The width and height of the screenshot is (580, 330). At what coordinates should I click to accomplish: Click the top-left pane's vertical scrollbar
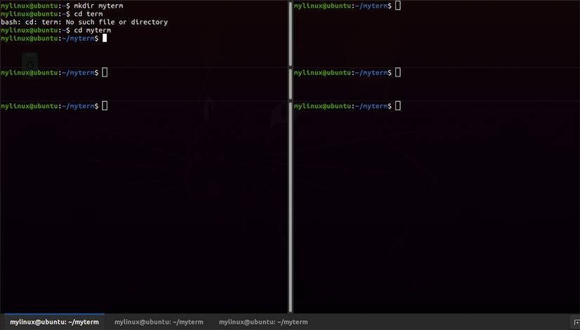pos(290,34)
